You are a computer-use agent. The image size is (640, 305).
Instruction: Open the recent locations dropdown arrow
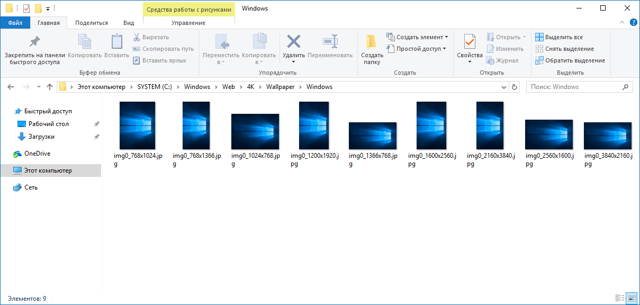coord(39,87)
